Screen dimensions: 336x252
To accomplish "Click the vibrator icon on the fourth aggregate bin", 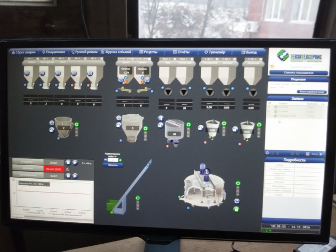I will [74, 73].
